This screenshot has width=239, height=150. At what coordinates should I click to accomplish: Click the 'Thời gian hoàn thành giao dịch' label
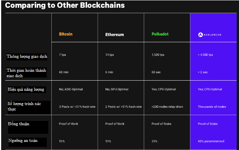tap(26, 73)
